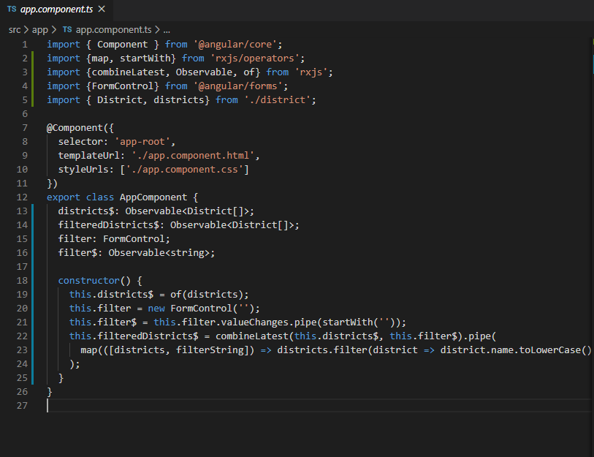594x457 pixels.
Task: Click the './app.component.css' style path
Action: point(184,170)
